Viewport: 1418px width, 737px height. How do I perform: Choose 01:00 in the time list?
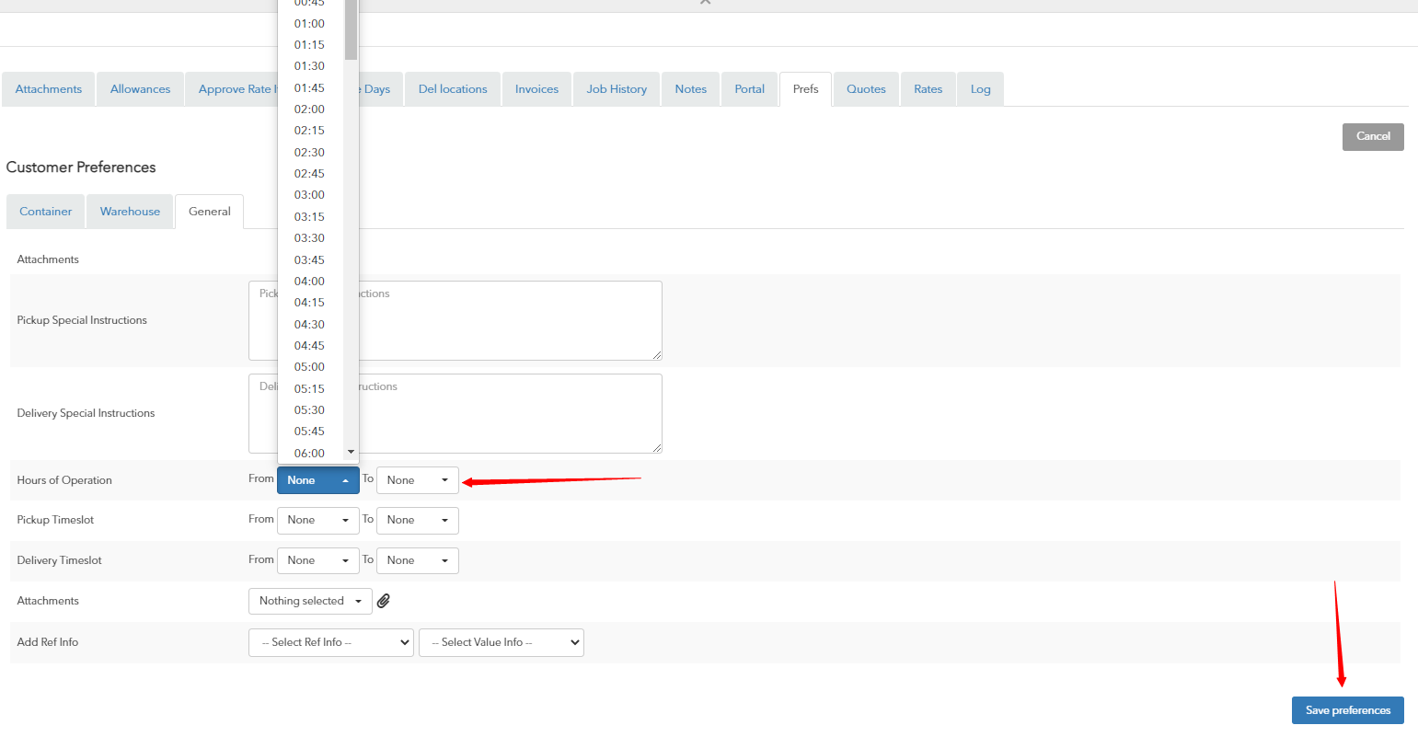[x=311, y=24]
